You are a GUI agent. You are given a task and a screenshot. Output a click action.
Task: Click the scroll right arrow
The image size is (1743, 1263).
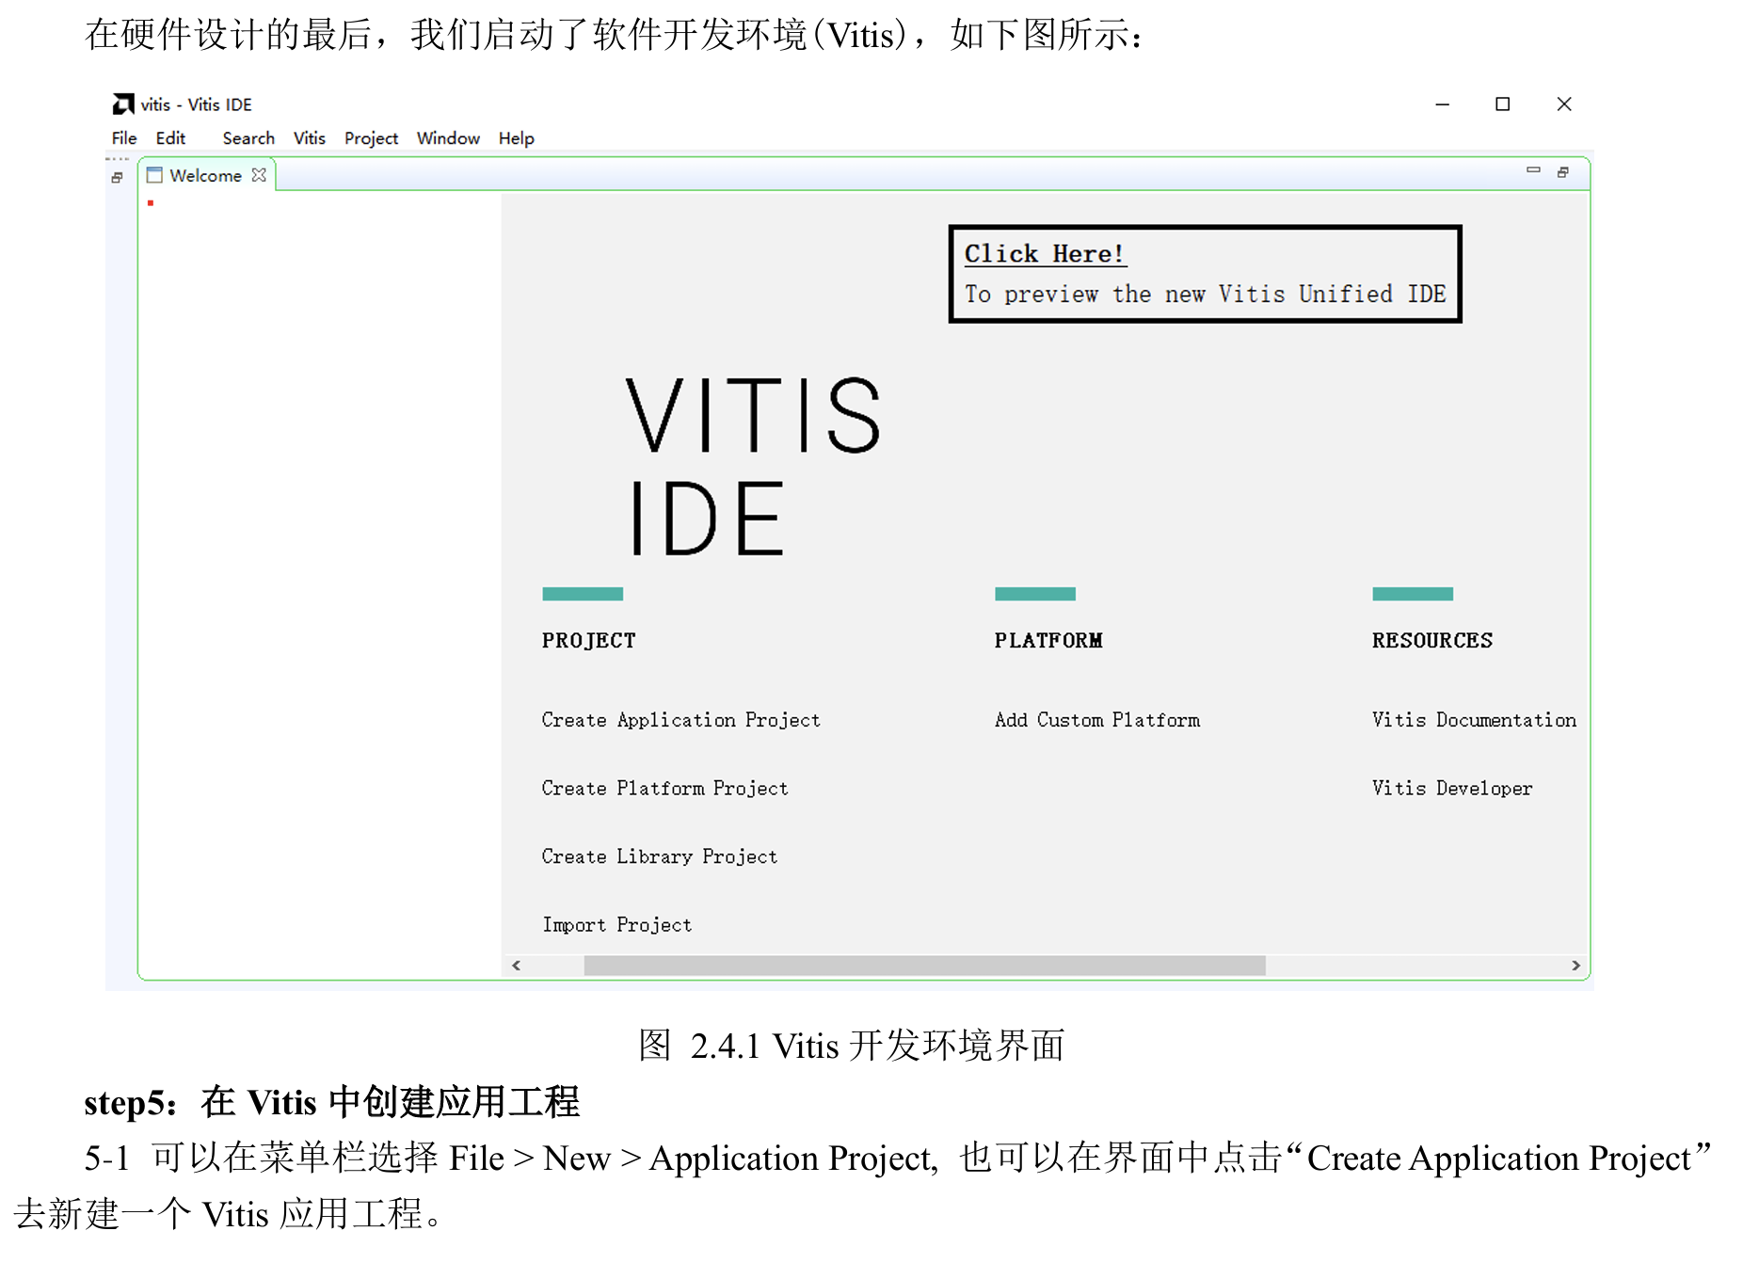1575,966
